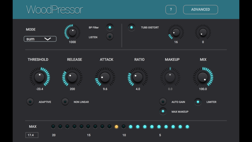Click the MAX label beside the meter
Viewport: 252px width, 142px height.
(x=33, y=127)
